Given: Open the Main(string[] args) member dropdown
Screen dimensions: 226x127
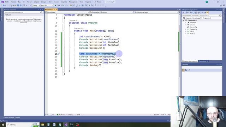Looking at the screenshot, I should (156, 12).
